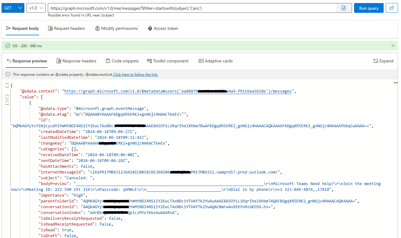Open the v1.0 API version dropdown
Screen dimensions: 401x238
point(36,8)
